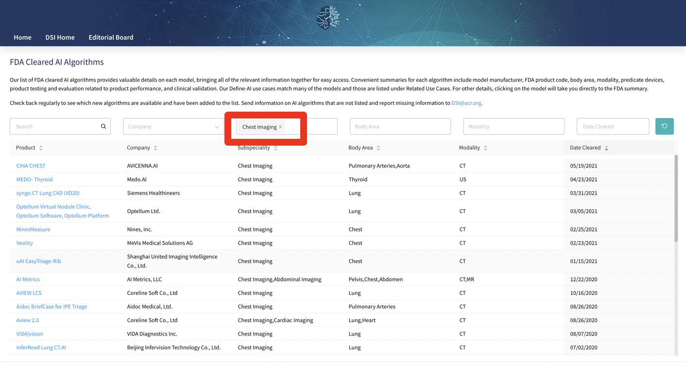686x366 pixels.
Task: Click the table vertical scrollbar
Action: click(676, 198)
